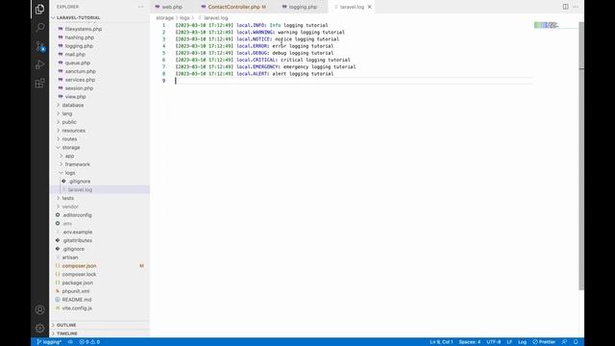
Task: Expand the vendor folder
Action: pos(70,207)
